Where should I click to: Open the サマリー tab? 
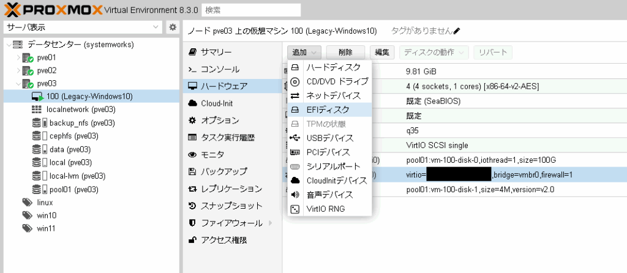point(232,52)
